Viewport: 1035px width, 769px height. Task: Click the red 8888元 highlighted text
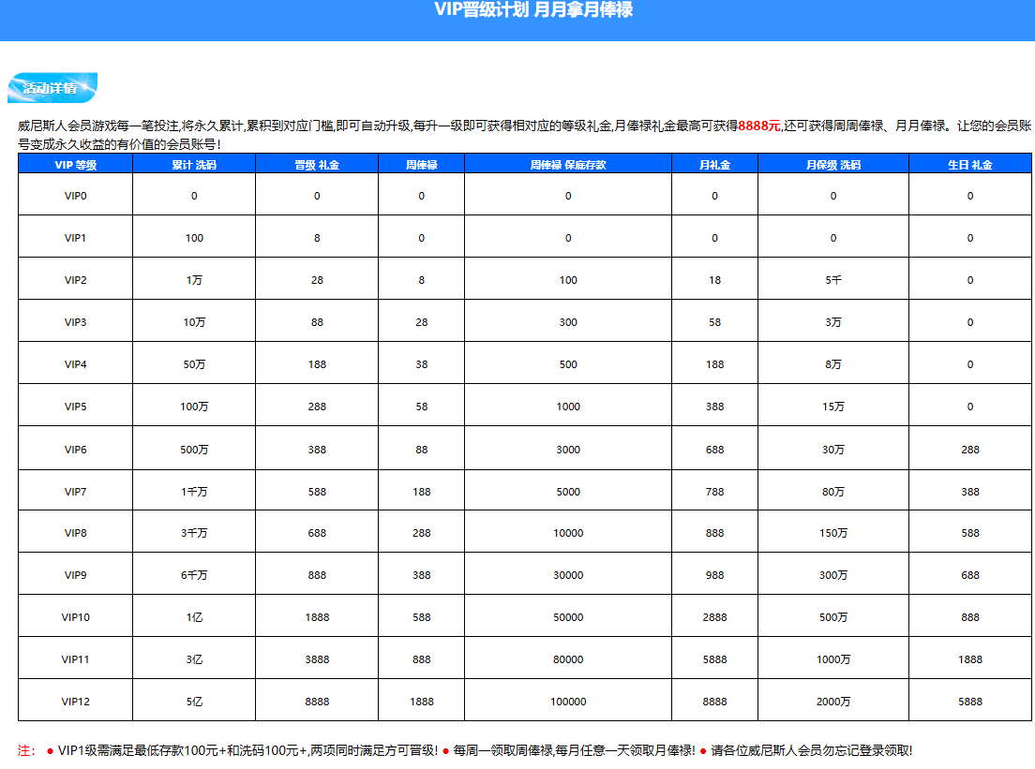pos(759,126)
